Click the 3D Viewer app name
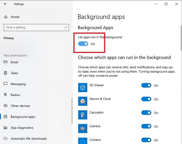 (96, 85)
